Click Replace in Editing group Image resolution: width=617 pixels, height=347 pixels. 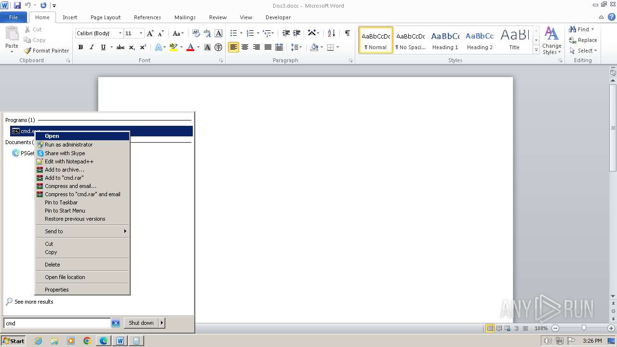click(583, 40)
